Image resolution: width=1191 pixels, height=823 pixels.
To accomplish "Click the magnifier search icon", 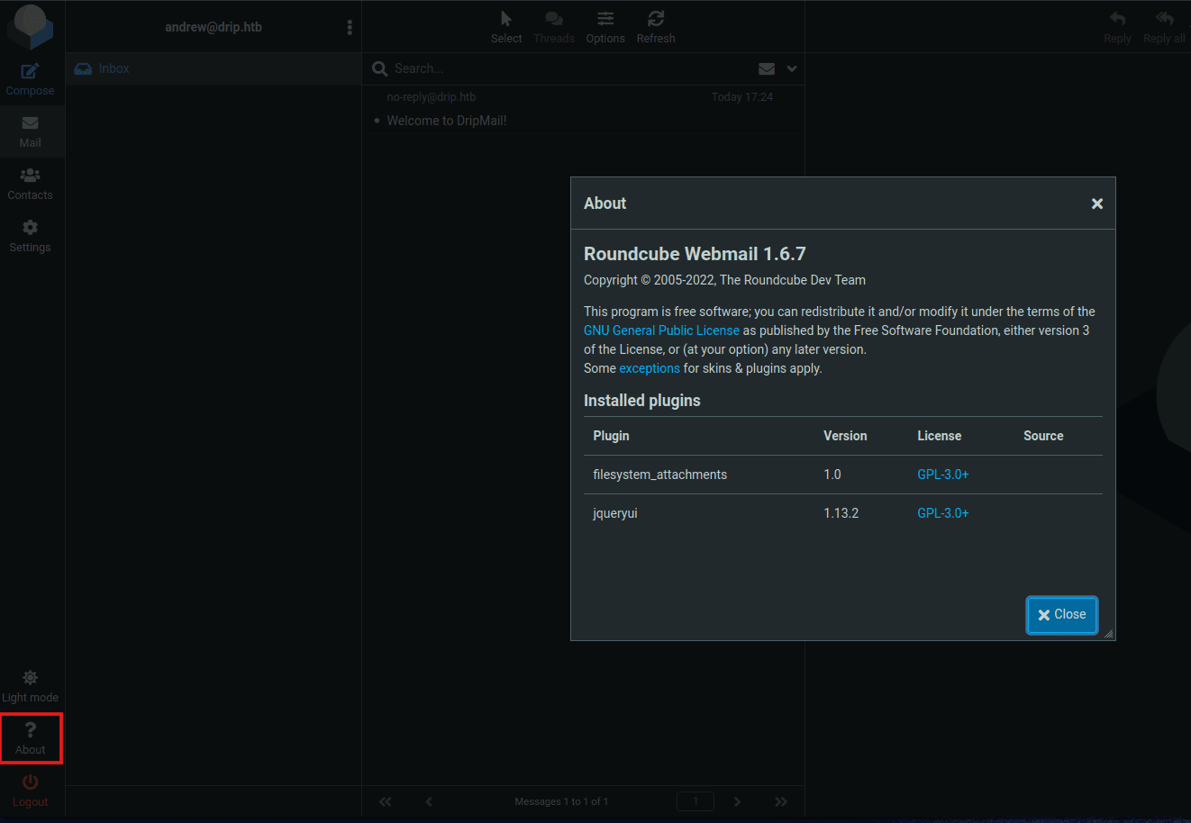I will coord(380,68).
